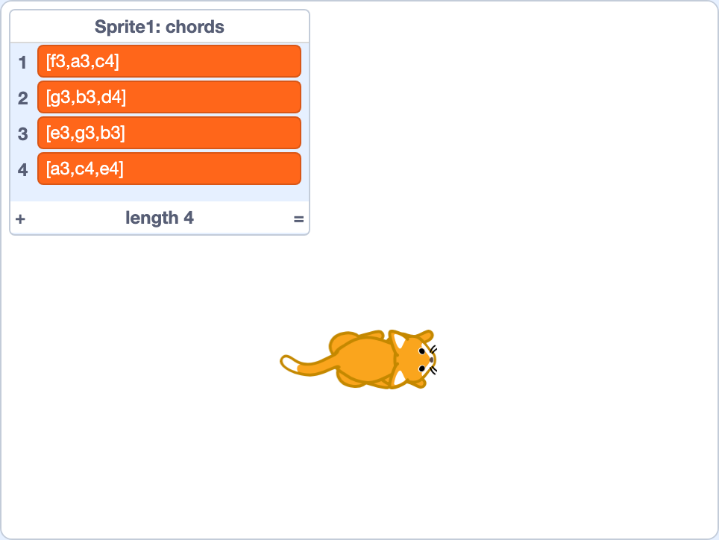Viewport: 719px width, 540px height.
Task: Click the cat sprite's body
Action: pos(365,360)
